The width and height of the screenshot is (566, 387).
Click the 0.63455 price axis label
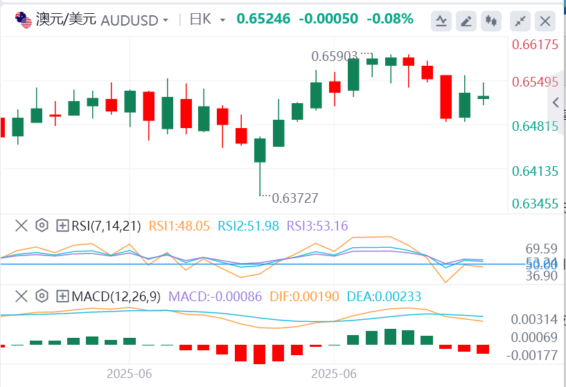[x=536, y=204]
